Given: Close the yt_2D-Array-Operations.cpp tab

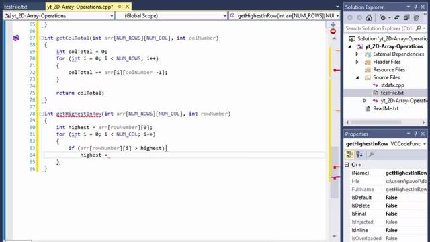Looking at the screenshot, I should click(127, 7).
